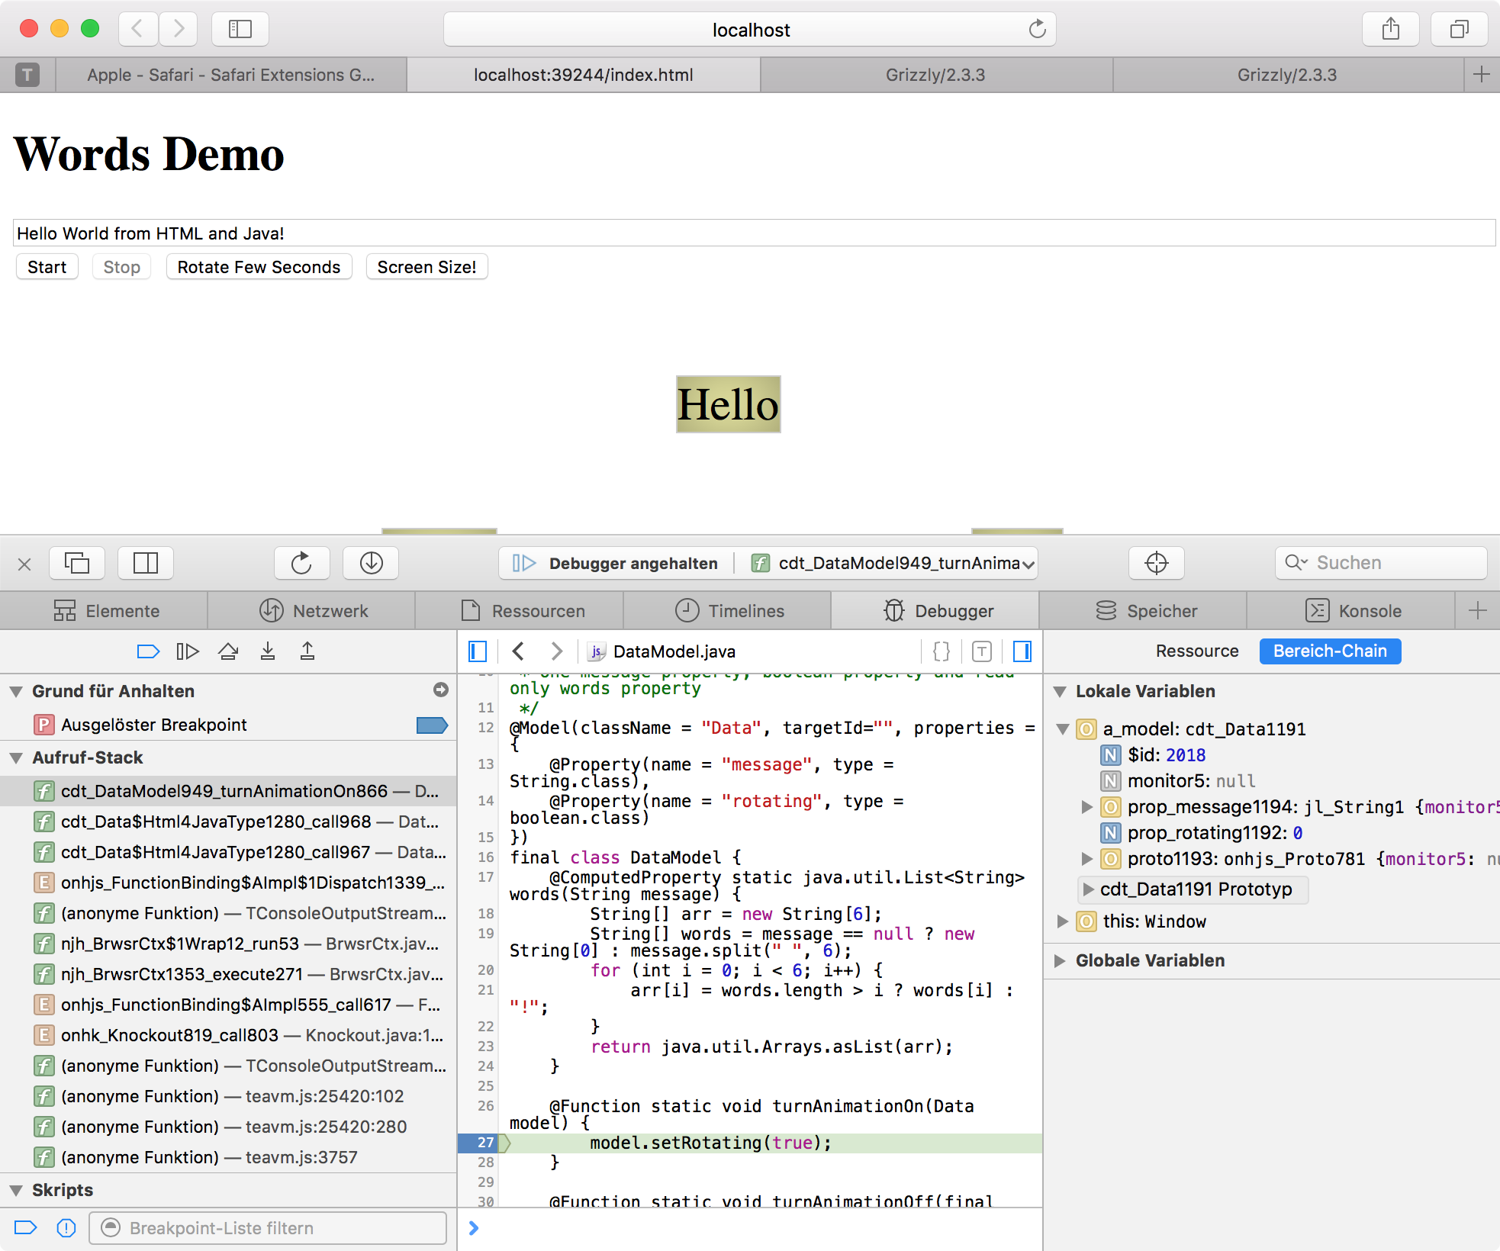Image resolution: width=1500 pixels, height=1251 pixels.
Task: Click the pretty print braces icon
Action: coord(942,651)
